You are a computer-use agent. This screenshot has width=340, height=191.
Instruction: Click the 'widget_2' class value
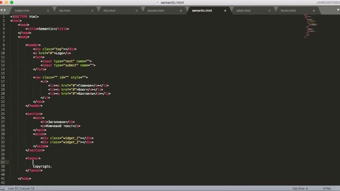[71, 142]
